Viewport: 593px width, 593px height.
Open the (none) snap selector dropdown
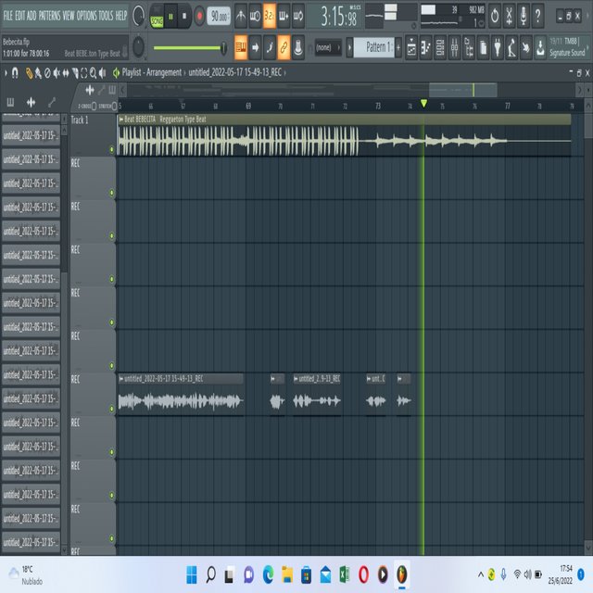click(x=327, y=47)
